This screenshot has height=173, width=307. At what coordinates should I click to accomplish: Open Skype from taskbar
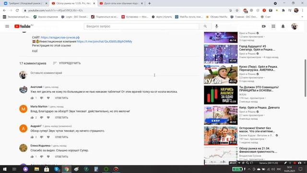[x=57, y=169]
